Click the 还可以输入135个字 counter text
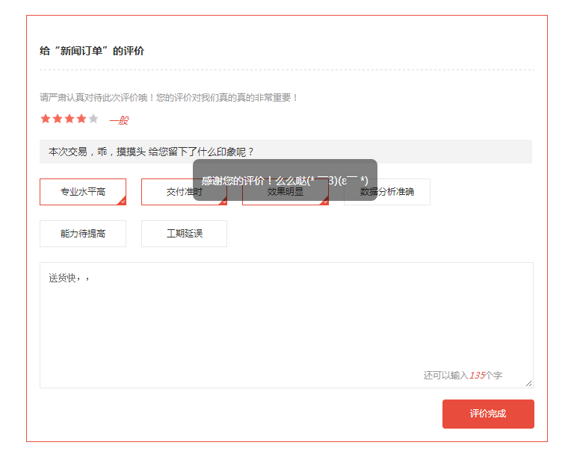The height and width of the screenshot is (457, 574). (x=463, y=376)
